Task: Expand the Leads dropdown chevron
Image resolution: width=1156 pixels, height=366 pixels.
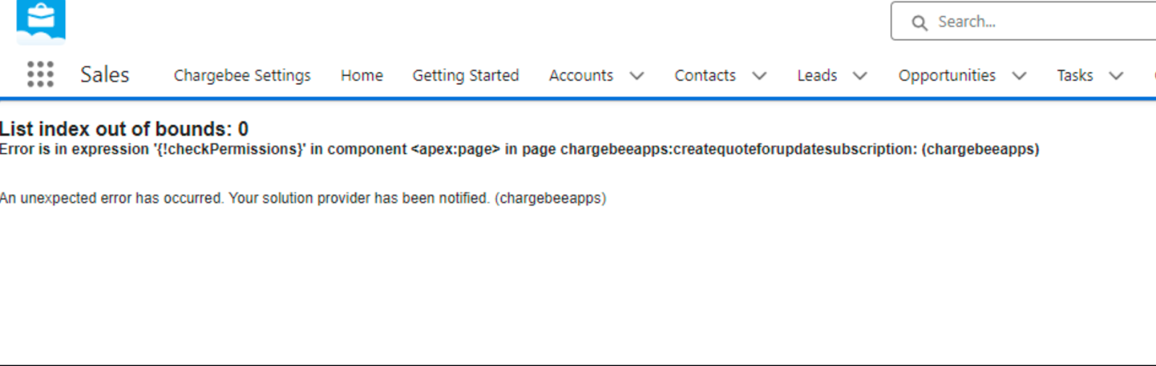Action: tap(860, 76)
